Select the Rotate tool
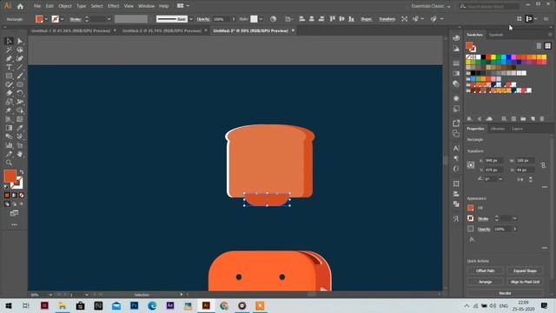Screen dimensions: 556x313 20,93
